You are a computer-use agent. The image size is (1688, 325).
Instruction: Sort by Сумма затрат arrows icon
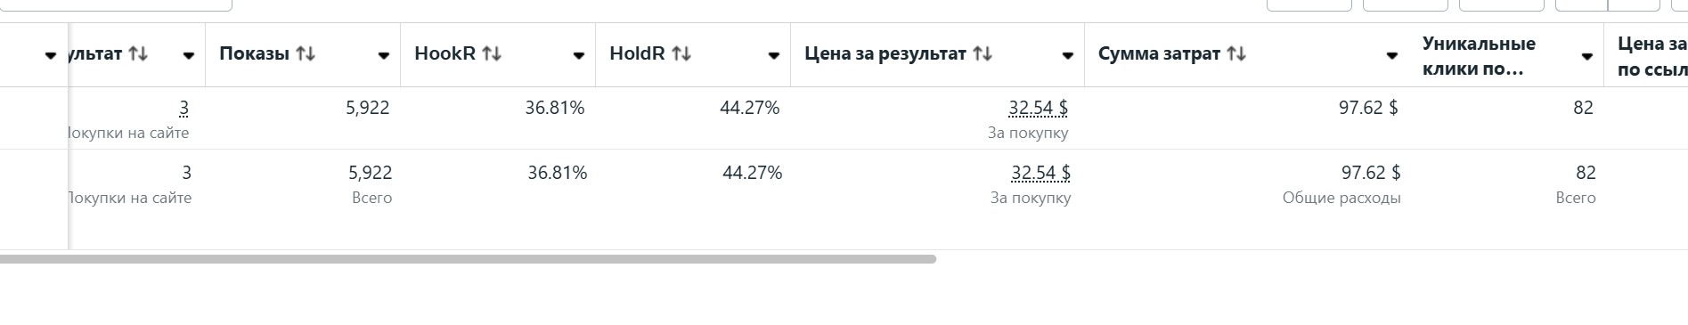tap(1236, 53)
